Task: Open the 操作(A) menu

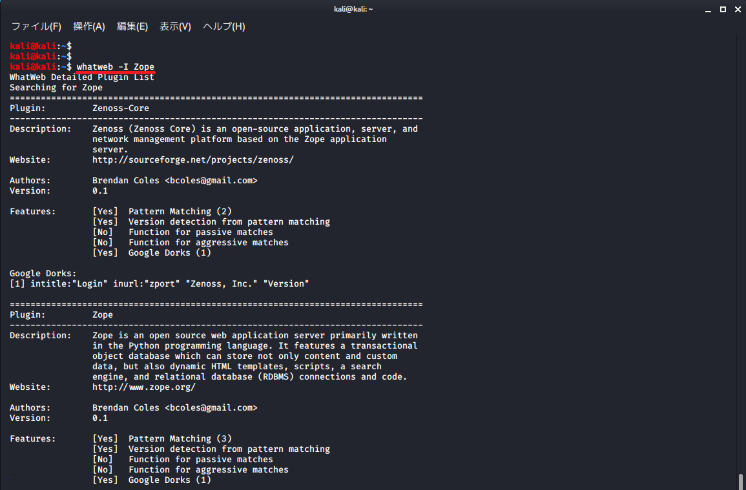Action: [x=89, y=26]
